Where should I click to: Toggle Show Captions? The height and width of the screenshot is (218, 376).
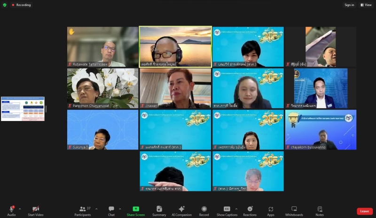(227, 209)
